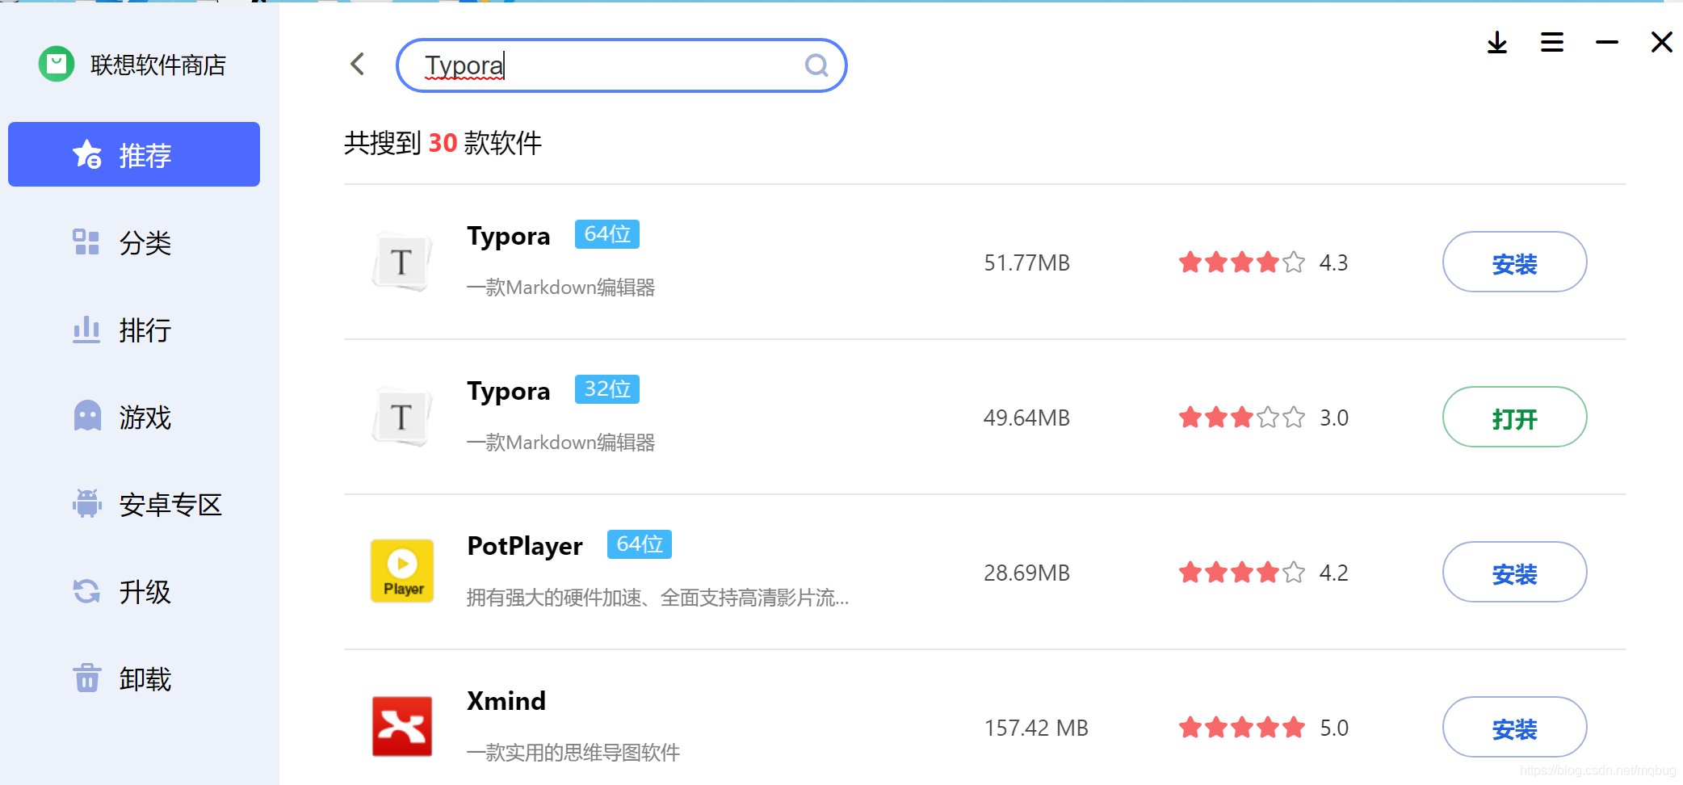This screenshot has width=1683, height=785.
Task: Open the PotPlayer title link
Action: 525,546
